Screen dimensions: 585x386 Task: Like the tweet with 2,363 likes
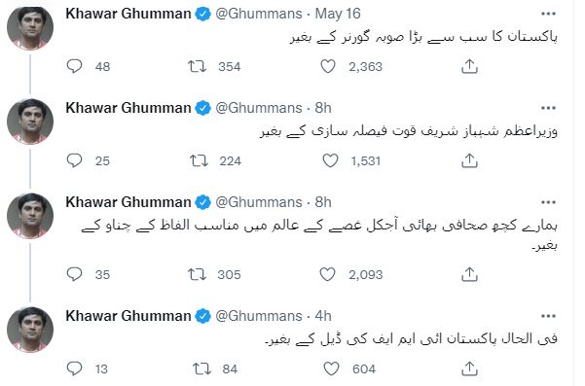[x=328, y=66]
